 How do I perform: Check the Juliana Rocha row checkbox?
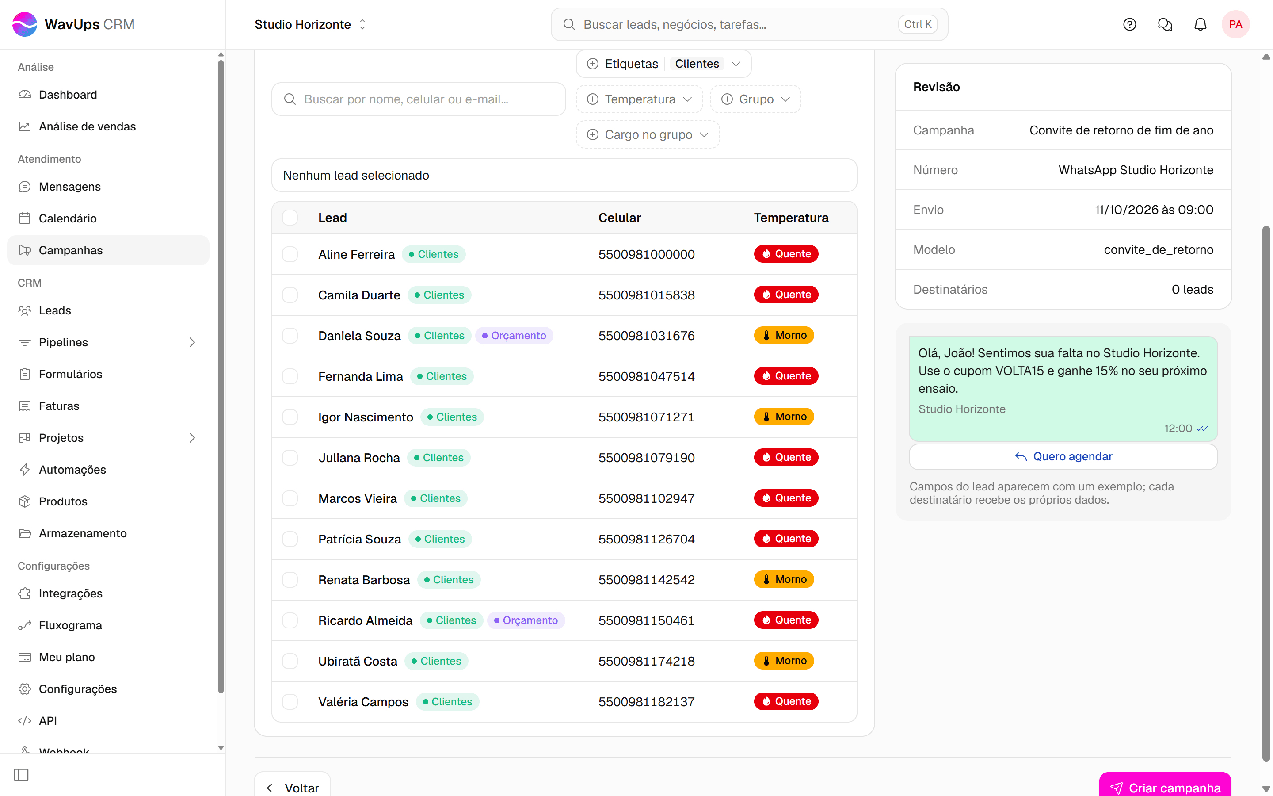[x=290, y=458]
